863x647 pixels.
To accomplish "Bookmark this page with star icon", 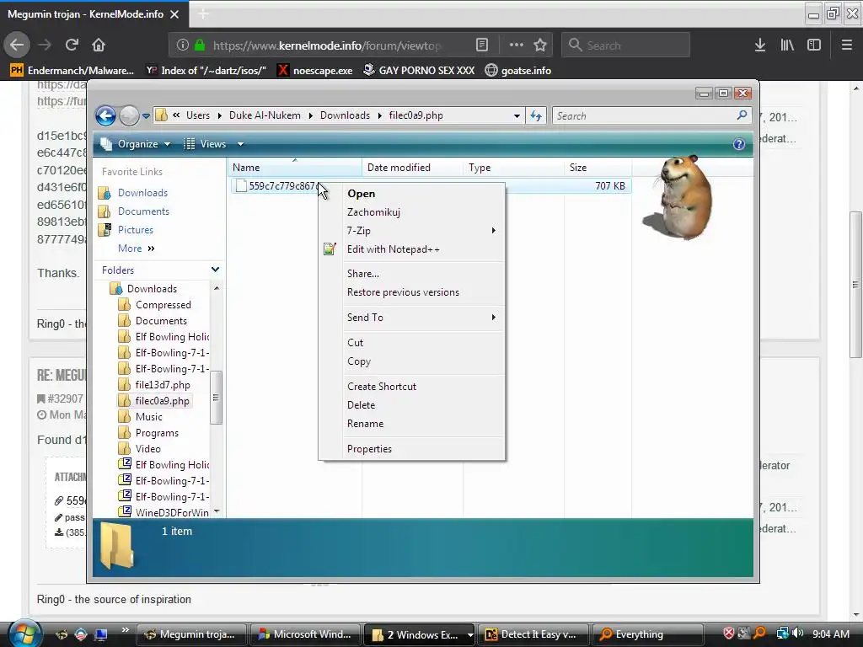I will tap(540, 45).
